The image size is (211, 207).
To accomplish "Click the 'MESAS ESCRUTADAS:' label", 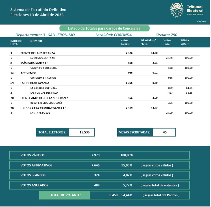I will click(x=135, y=132).
